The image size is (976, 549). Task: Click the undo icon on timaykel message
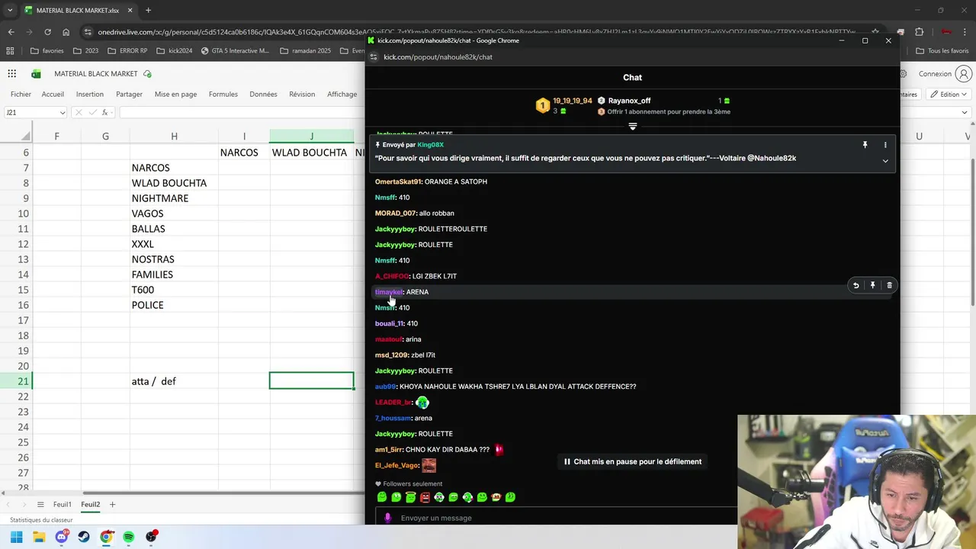(x=856, y=285)
